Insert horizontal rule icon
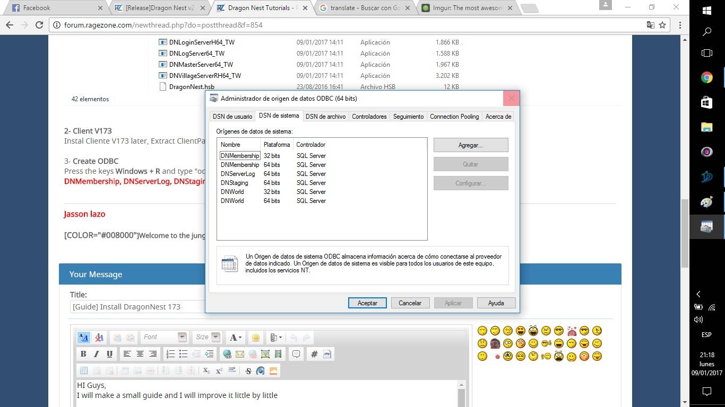This screenshot has width=725, height=407. (231, 371)
